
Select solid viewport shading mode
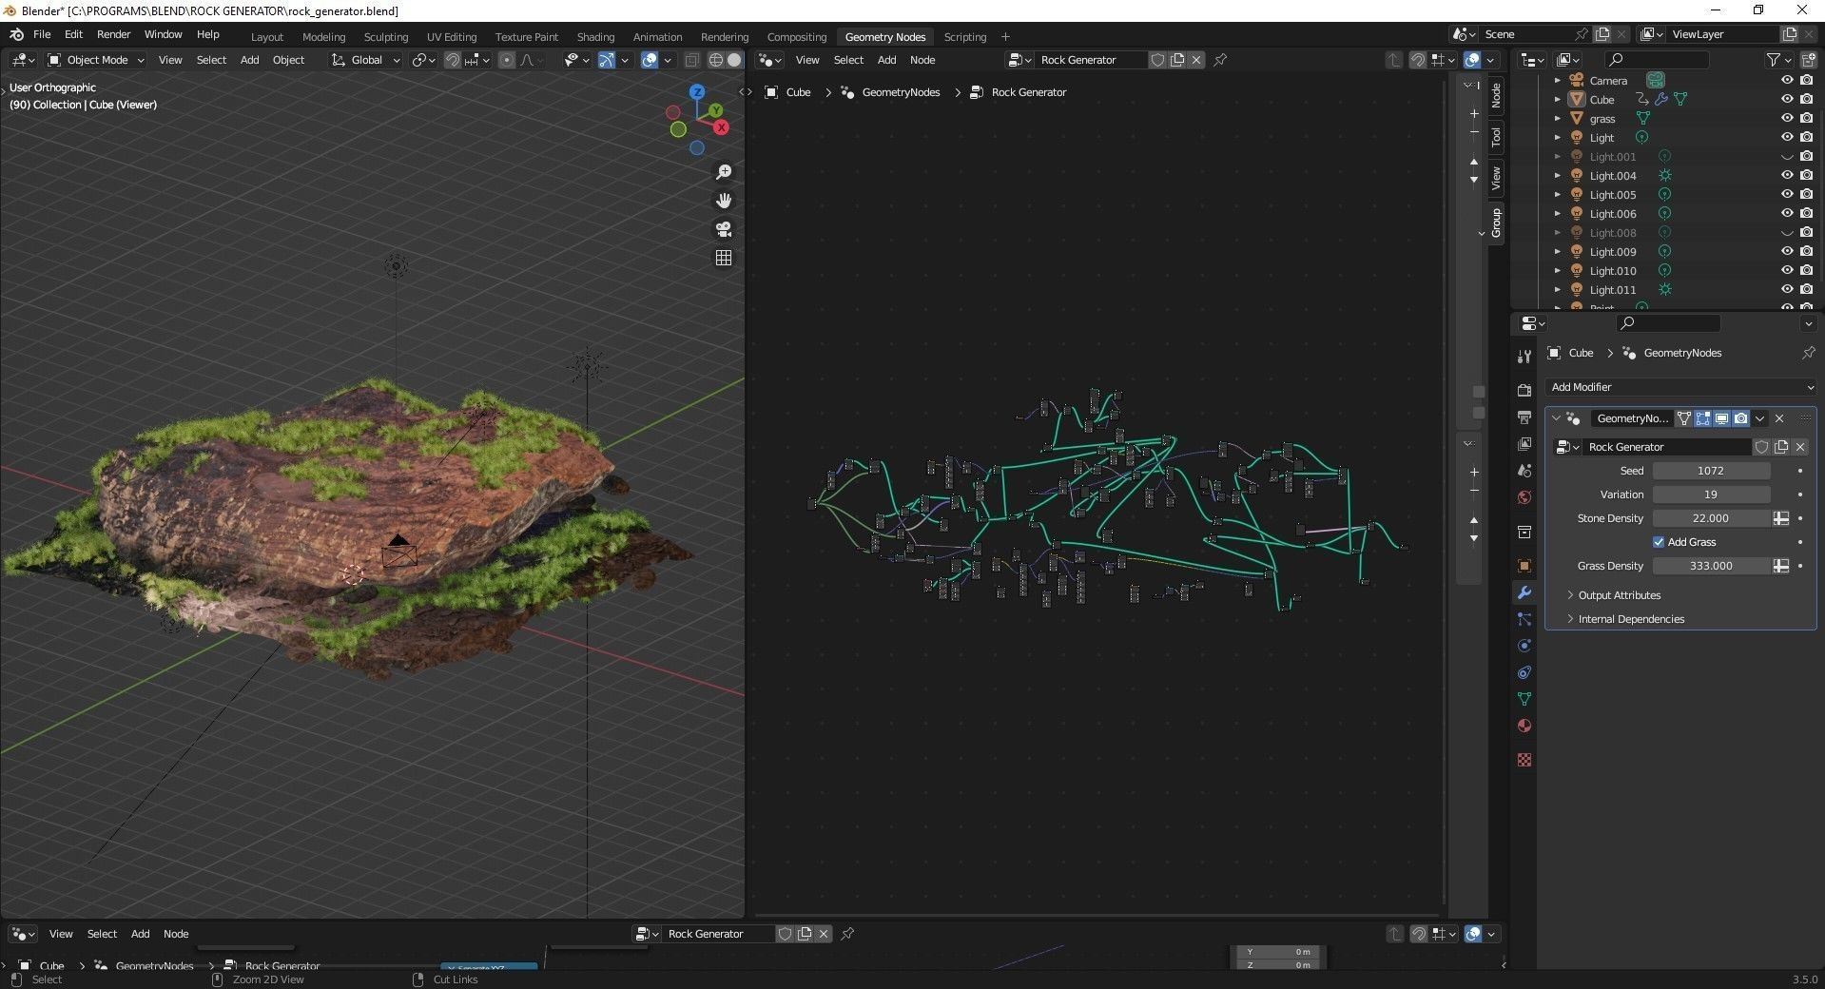pyautogui.click(x=734, y=60)
